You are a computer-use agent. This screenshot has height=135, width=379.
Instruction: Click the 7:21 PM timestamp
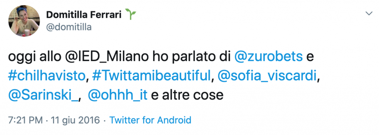click(26, 120)
